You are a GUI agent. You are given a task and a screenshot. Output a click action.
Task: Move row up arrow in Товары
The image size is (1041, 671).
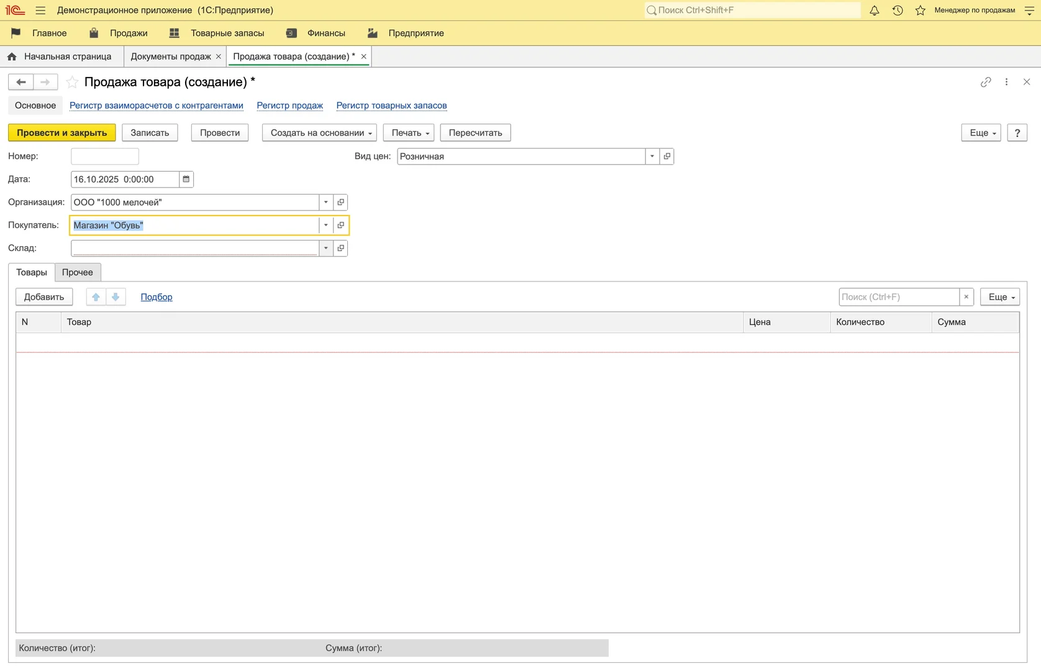96,297
